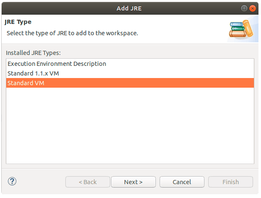Go to previous page with < Back

coord(88,182)
